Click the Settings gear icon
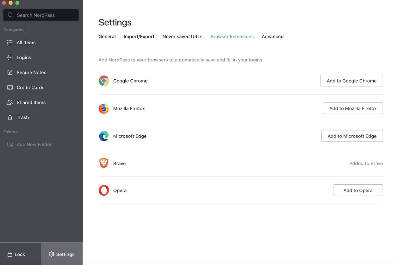The width and height of the screenshot is (398, 265). click(51, 254)
